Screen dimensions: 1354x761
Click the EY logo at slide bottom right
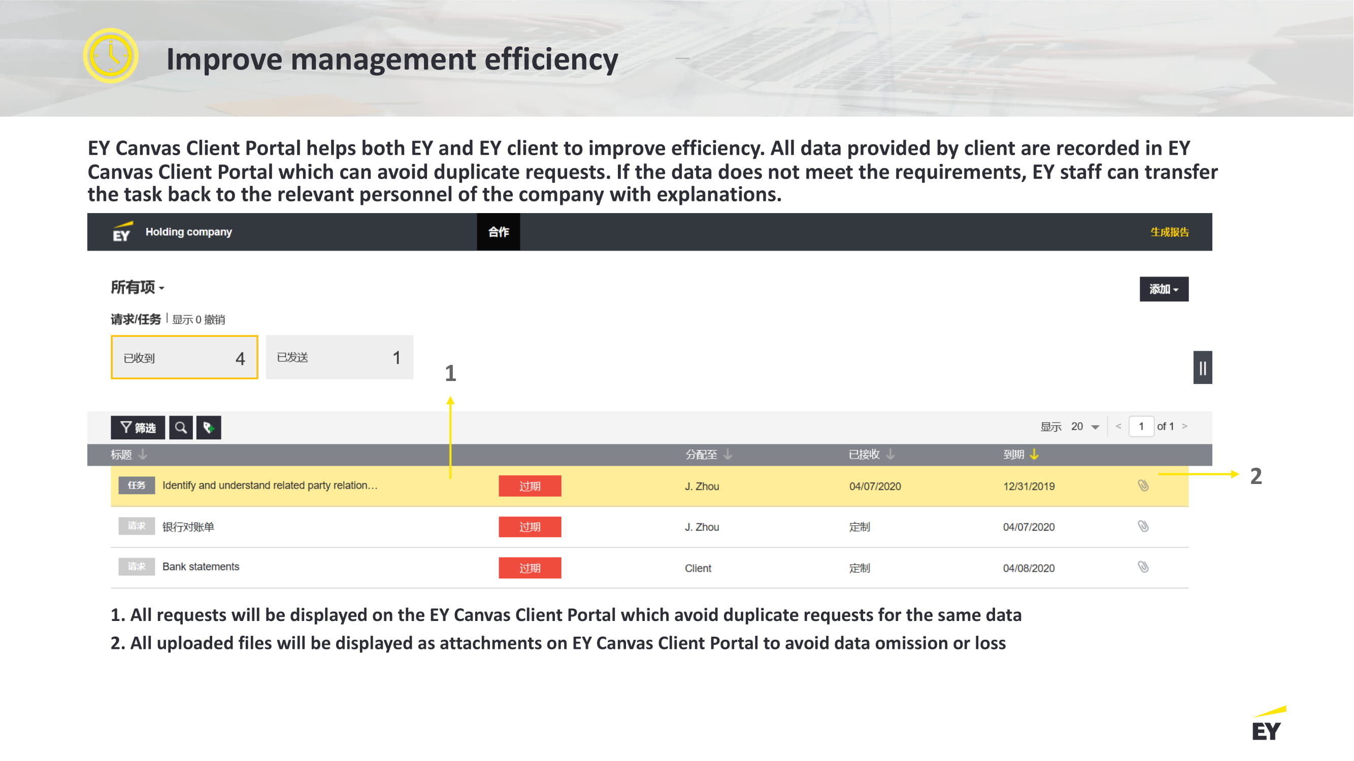[1269, 723]
